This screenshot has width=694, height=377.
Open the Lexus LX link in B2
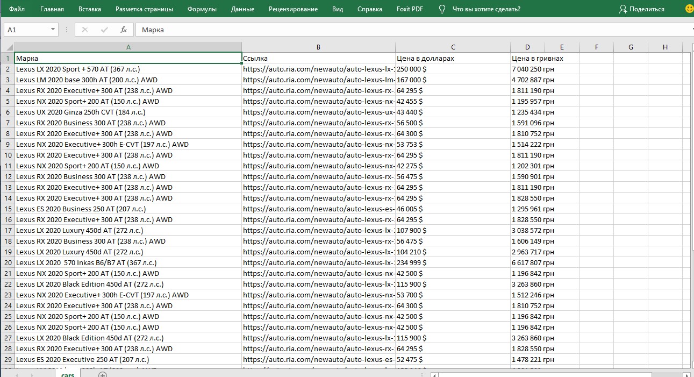click(x=319, y=69)
